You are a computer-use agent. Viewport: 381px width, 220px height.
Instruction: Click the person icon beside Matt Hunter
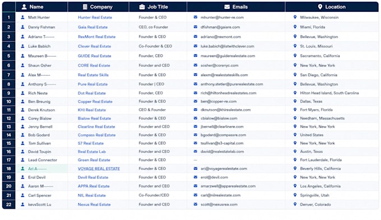[22, 17]
